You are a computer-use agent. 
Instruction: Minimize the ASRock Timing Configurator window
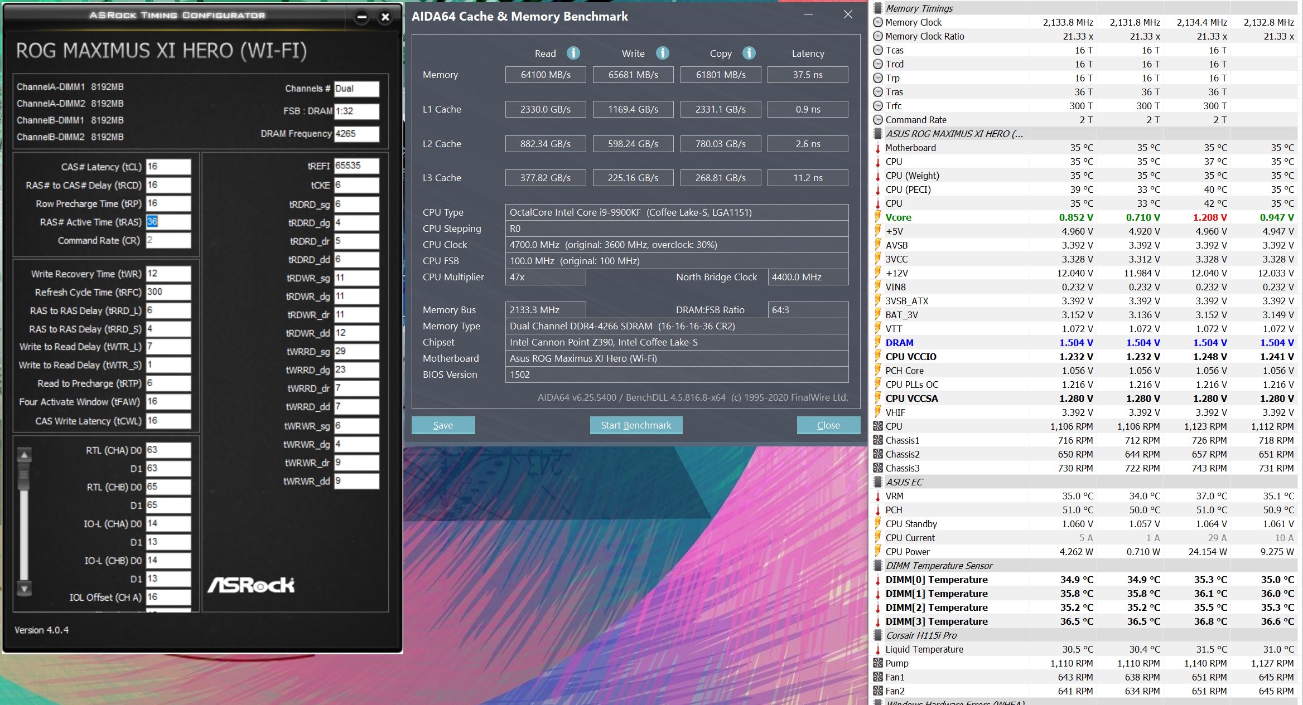[x=362, y=17]
